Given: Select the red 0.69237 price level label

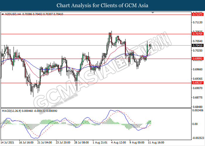Looking at the screenshot, I should (x=198, y=83).
